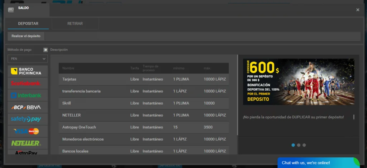Screen dimensions: 367x168
Task: Select Interbank payment method
Action: coord(28,95)
